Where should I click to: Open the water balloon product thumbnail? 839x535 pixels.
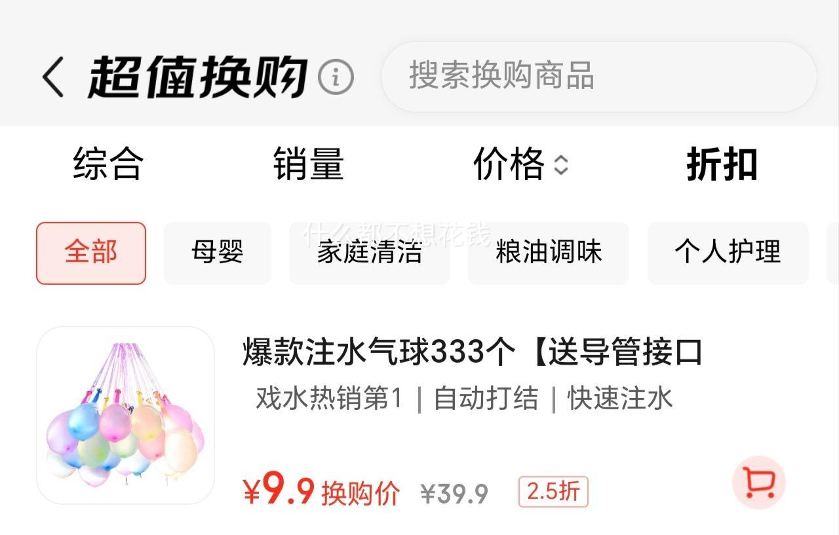125,415
